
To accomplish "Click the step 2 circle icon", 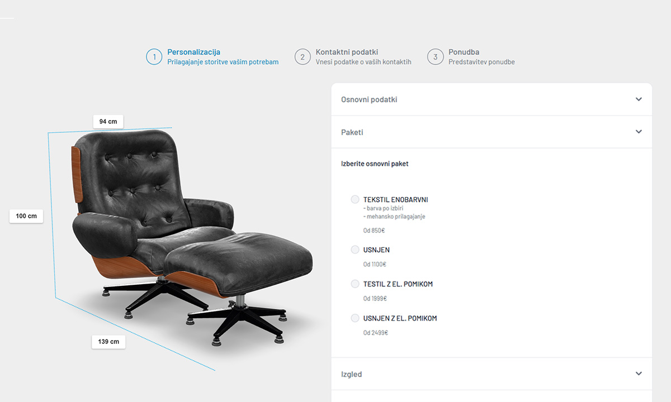I will (x=303, y=57).
